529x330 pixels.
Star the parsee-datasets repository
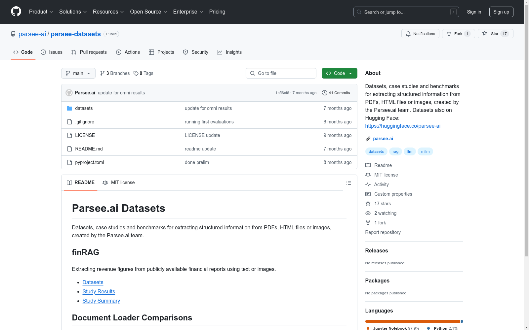pyautogui.click(x=495, y=34)
